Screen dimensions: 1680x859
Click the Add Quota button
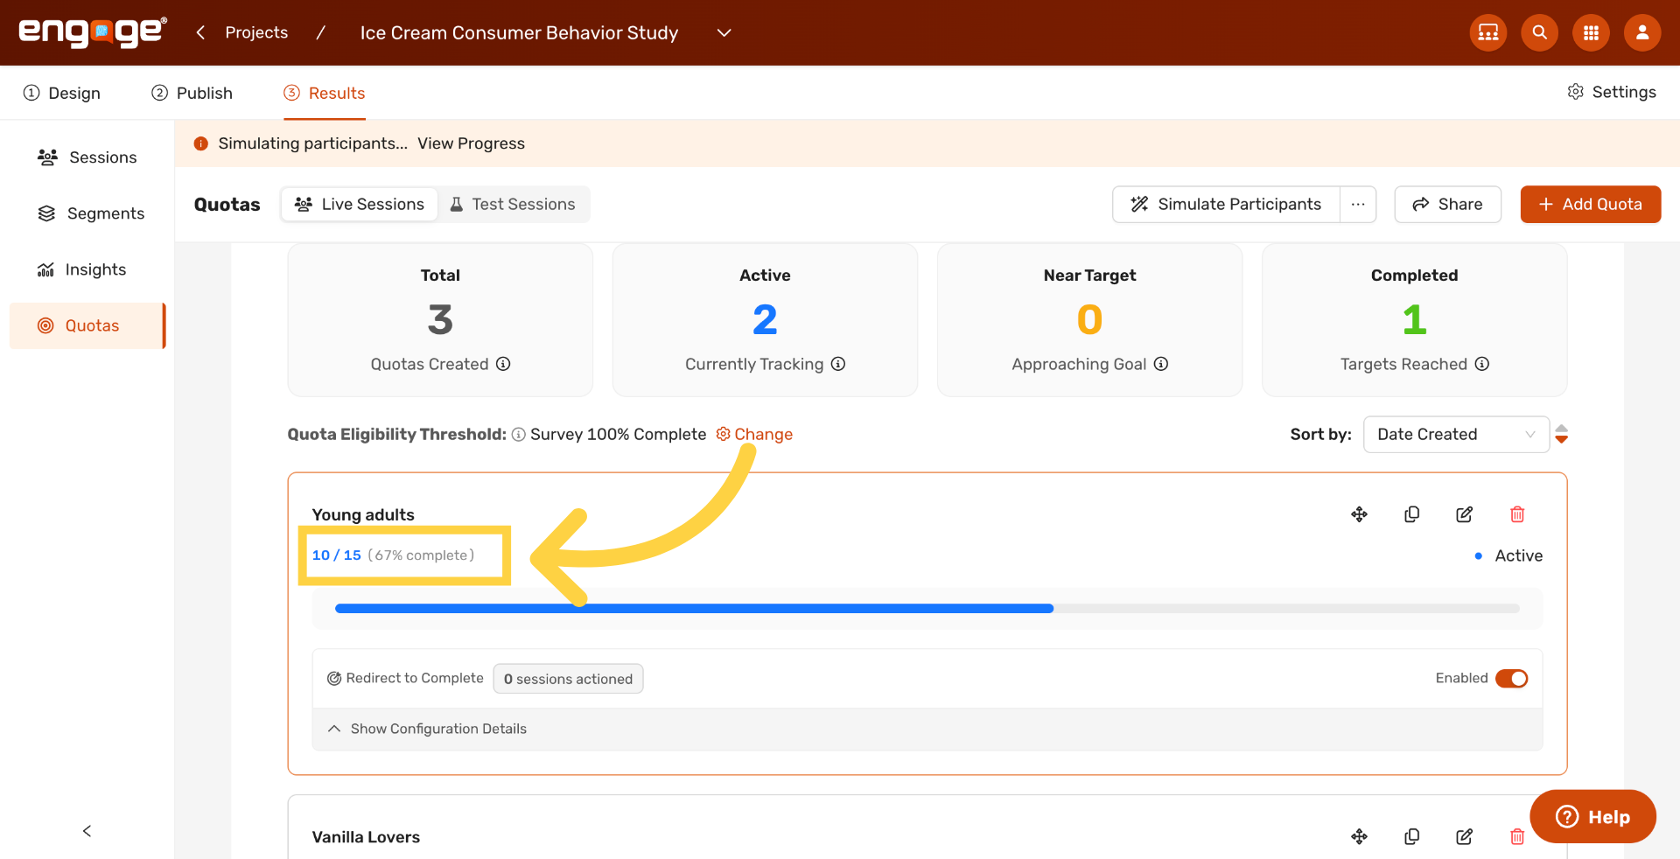[x=1590, y=204]
